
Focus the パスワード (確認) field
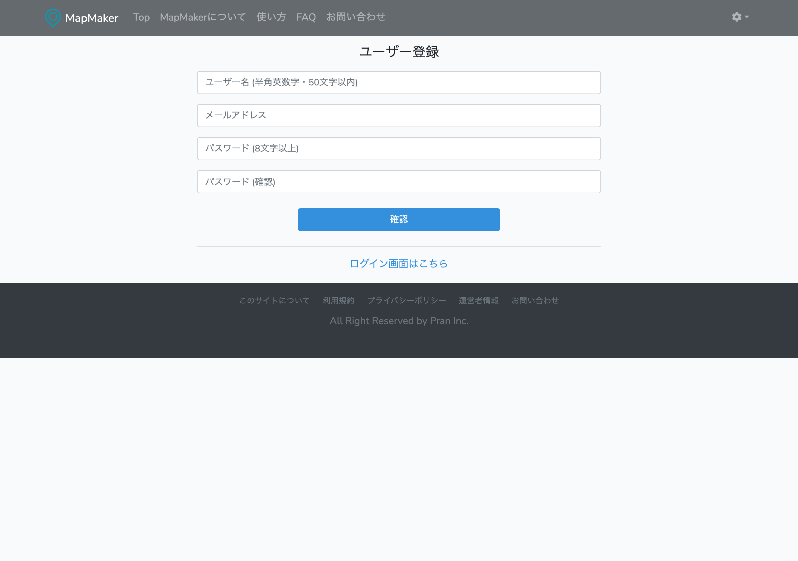[x=399, y=182]
